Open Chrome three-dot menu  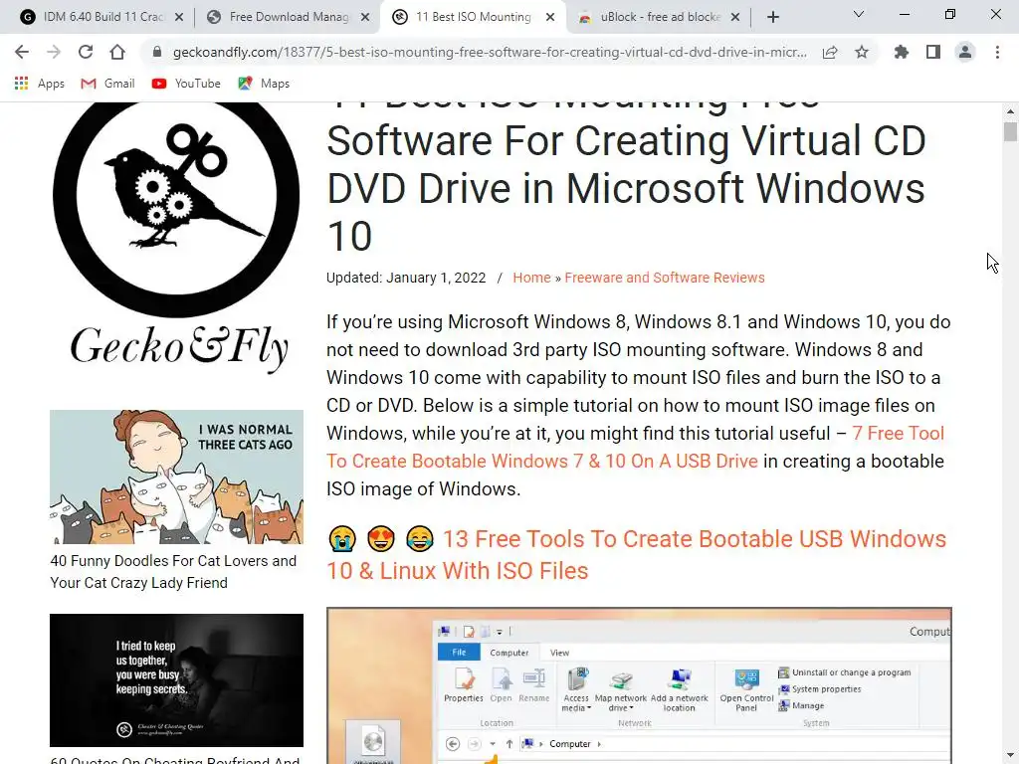pos(997,52)
